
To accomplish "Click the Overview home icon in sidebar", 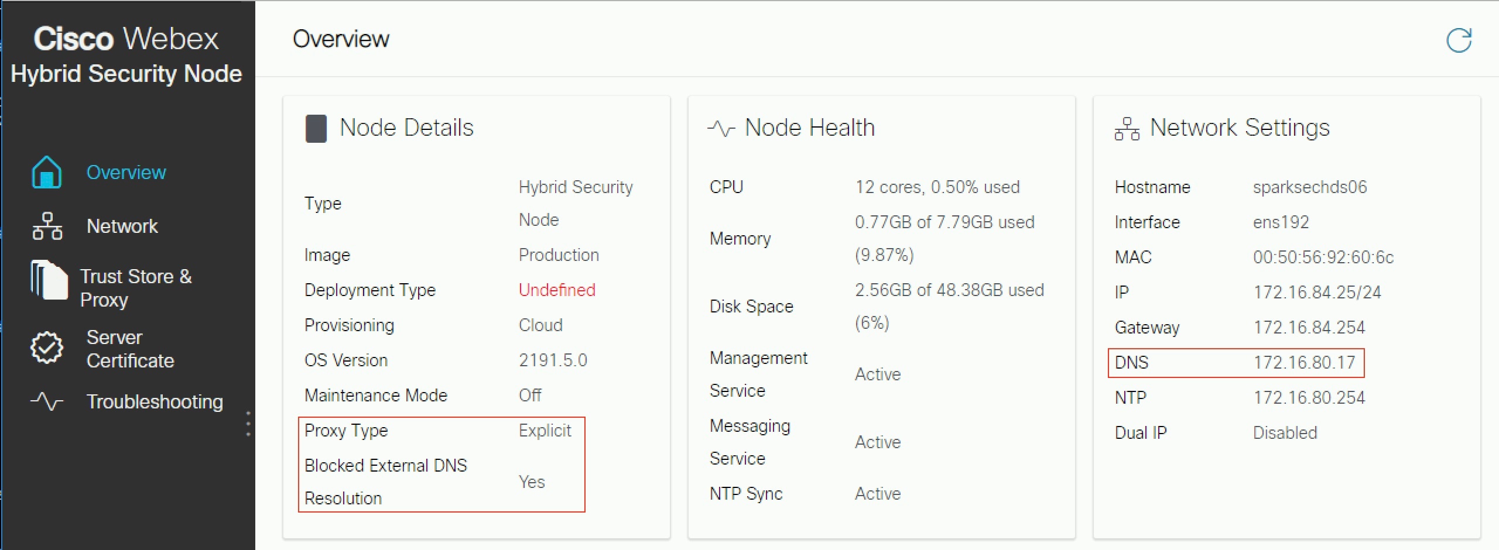I will pos(47,172).
